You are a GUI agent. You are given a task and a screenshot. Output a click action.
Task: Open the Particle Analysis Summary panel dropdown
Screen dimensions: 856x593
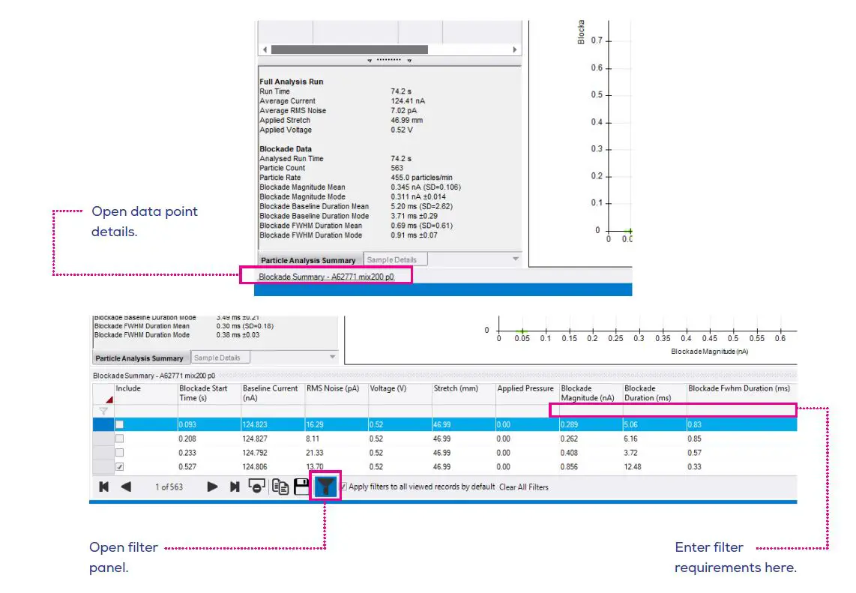pos(516,259)
